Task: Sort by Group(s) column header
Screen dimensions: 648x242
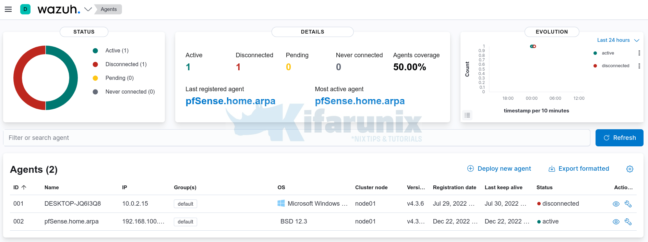Action: [x=185, y=187]
